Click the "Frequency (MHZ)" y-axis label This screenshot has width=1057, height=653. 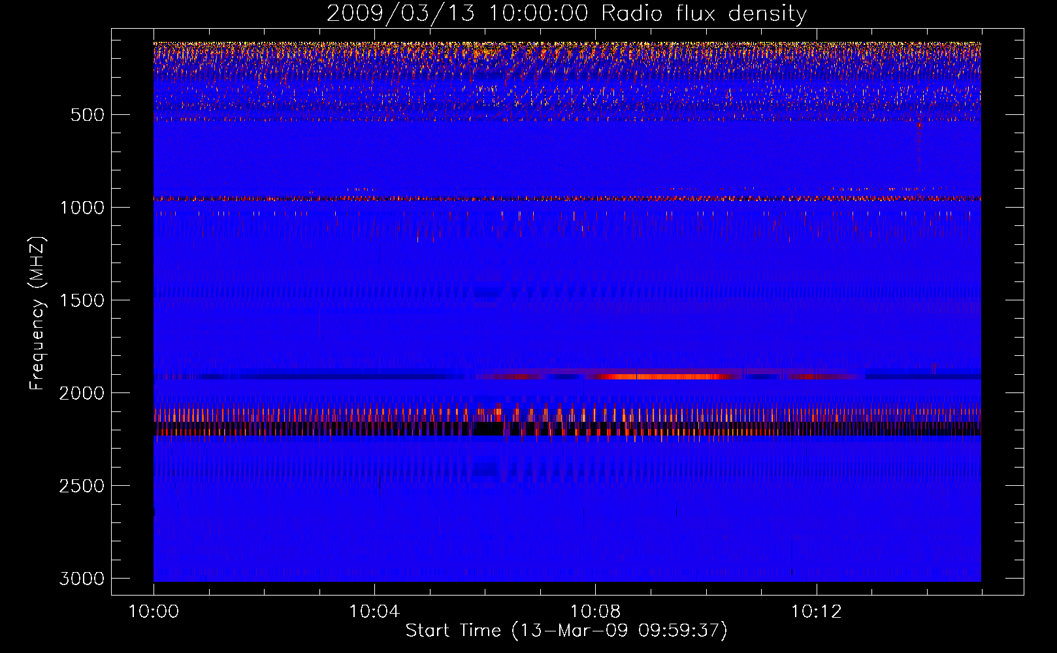pyautogui.click(x=38, y=313)
